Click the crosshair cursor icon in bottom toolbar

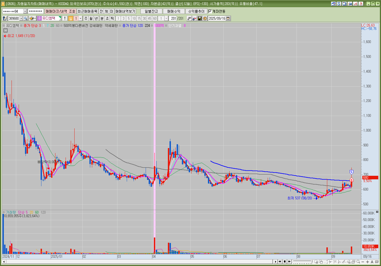330,262
